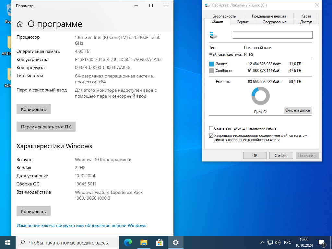The width and height of the screenshot is (332, 249).
Task: Close disk properties dialog
Action: coord(317,5)
